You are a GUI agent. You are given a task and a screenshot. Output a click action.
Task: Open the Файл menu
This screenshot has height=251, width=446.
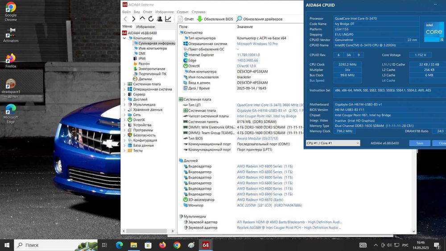[x=126, y=12]
